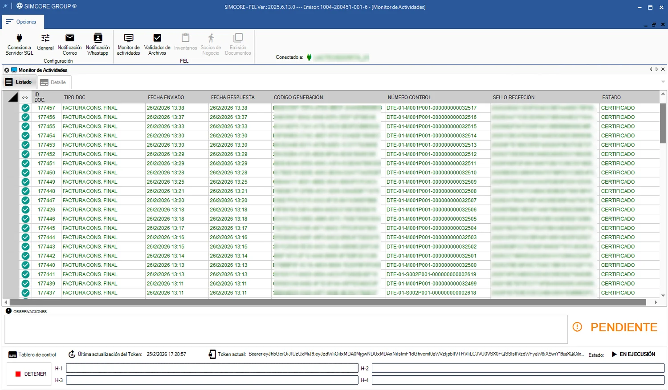Open the General configuration icon

pos(45,41)
